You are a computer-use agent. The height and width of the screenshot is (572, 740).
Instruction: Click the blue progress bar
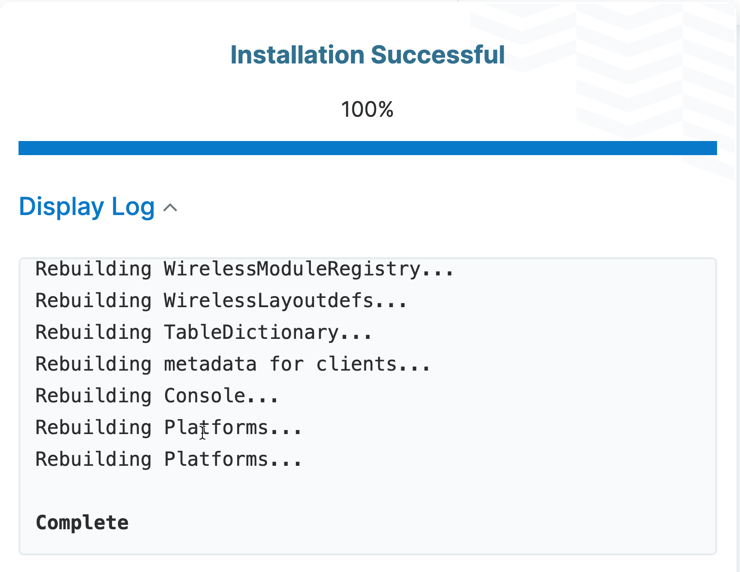click(x=368, y=149)
